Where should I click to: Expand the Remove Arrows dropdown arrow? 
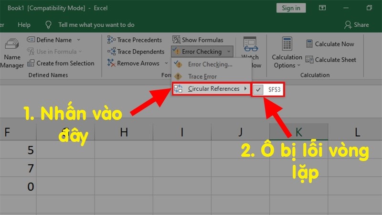coord(166,63)
